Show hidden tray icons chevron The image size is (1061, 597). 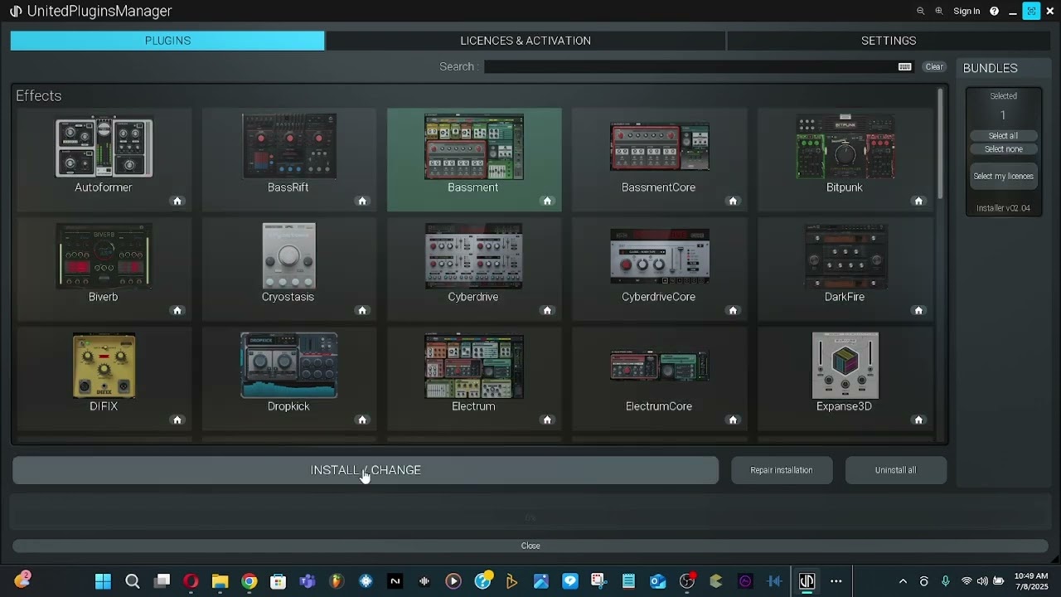point(903,581)
